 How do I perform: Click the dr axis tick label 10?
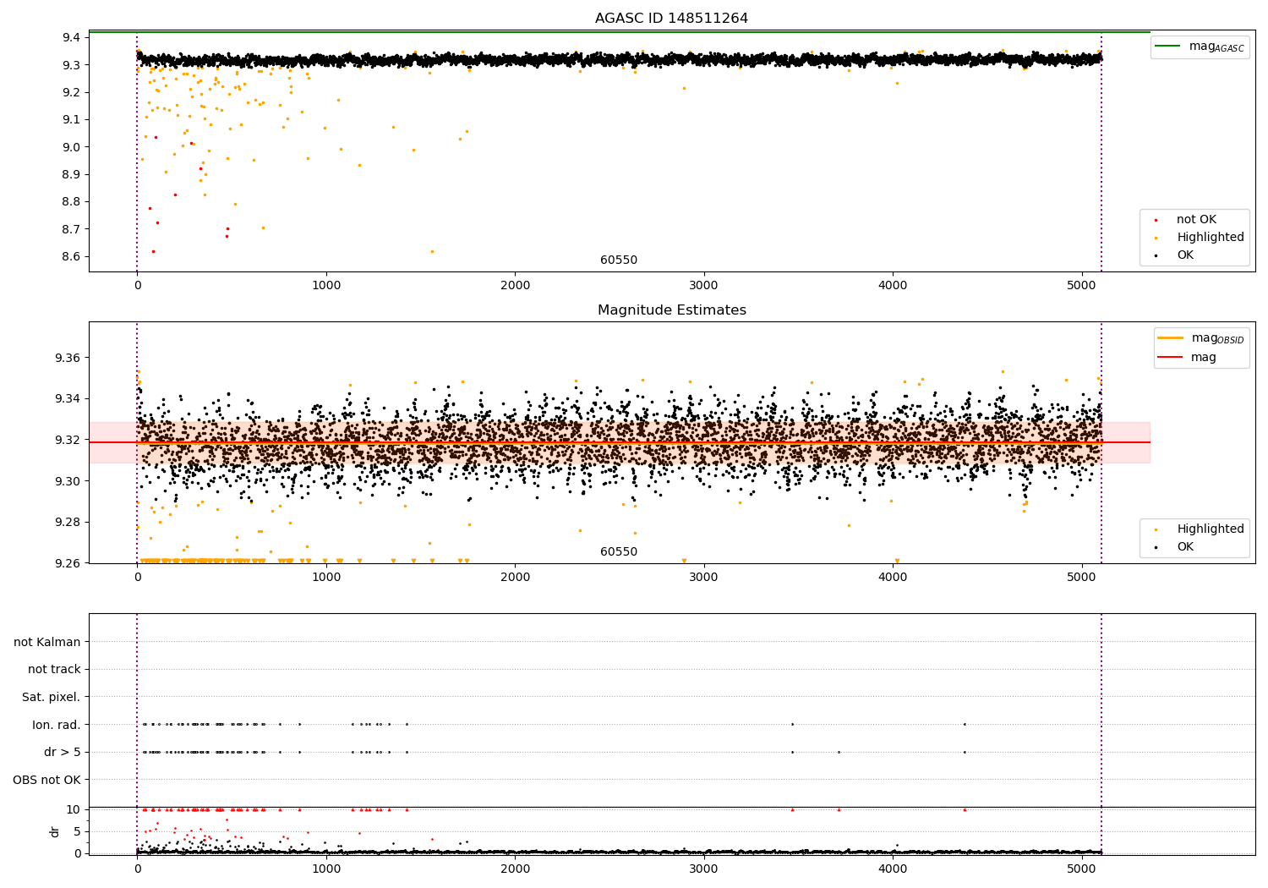click(74, 809)
